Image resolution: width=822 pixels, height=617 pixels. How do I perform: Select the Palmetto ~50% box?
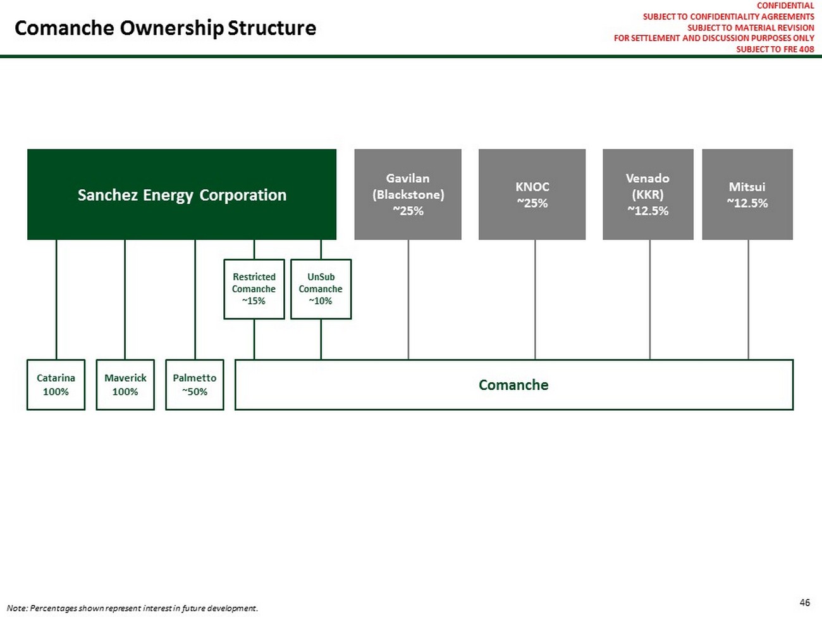194,385
